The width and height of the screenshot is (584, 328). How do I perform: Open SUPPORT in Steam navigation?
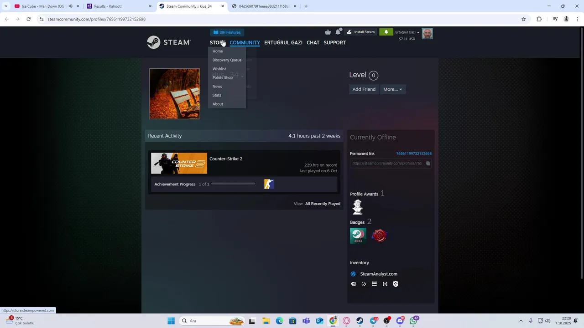(x=334, y=42)
